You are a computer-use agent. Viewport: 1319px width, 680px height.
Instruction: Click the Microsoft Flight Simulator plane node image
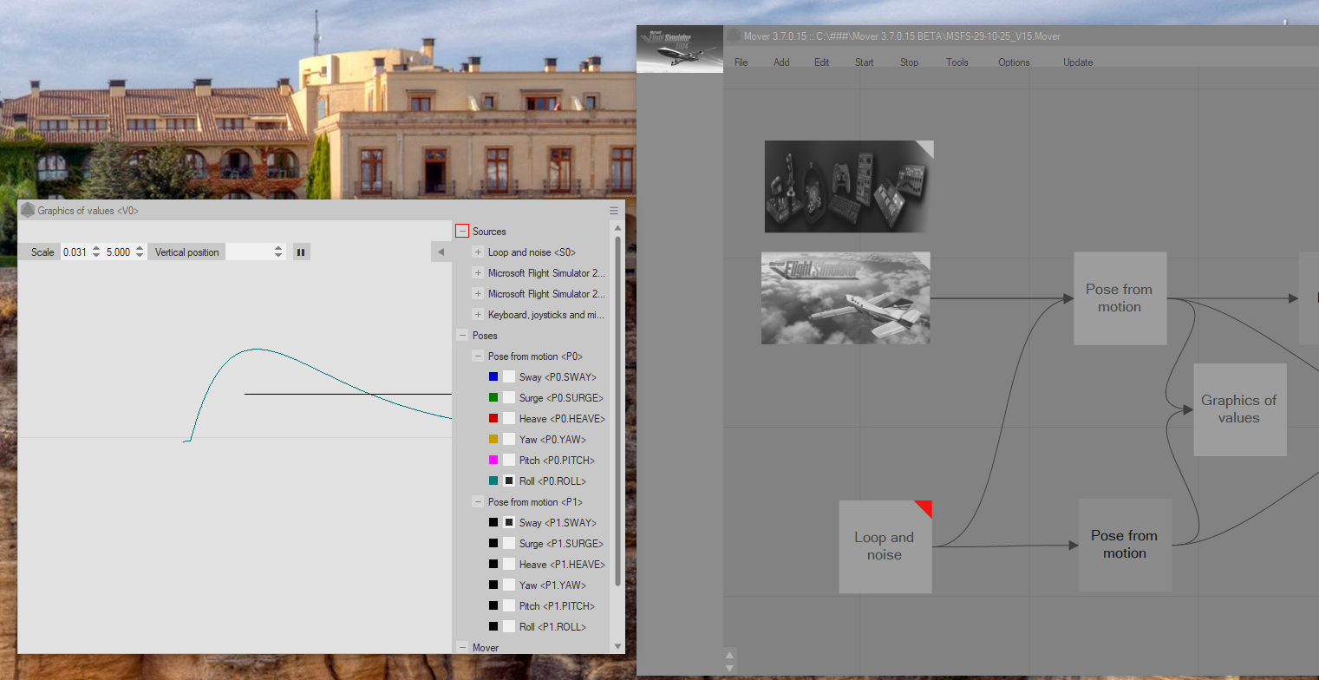pyautogui.click(x=846, y=298)
